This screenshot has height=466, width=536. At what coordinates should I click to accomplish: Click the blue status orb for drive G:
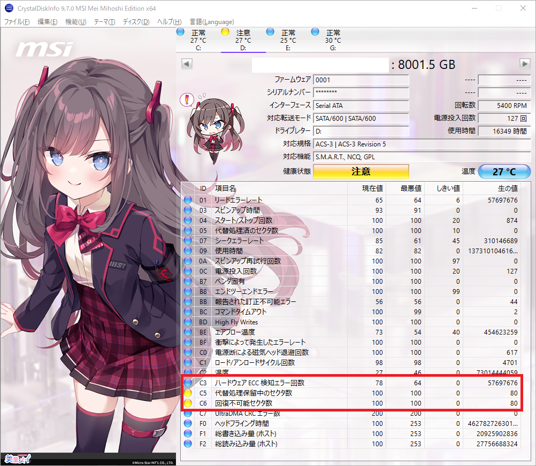point(315,32)
